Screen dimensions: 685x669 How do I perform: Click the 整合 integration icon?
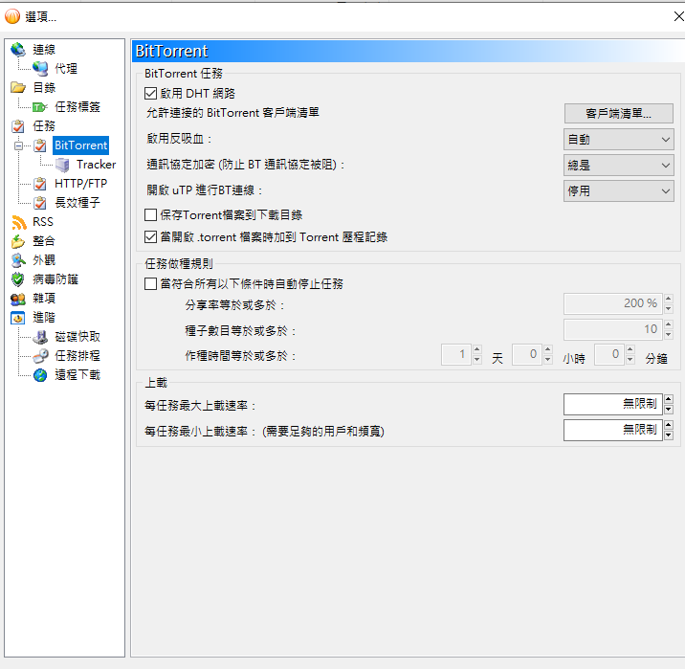coord(18,241)
